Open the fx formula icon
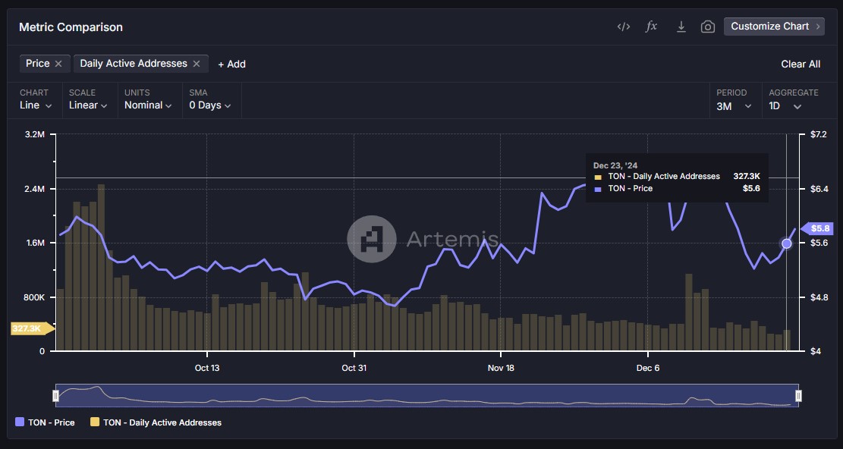 [x=651, y=27]
